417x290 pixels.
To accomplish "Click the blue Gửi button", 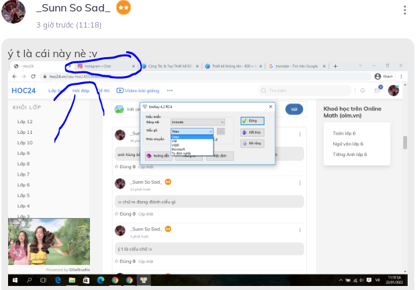I will [293, 109].
